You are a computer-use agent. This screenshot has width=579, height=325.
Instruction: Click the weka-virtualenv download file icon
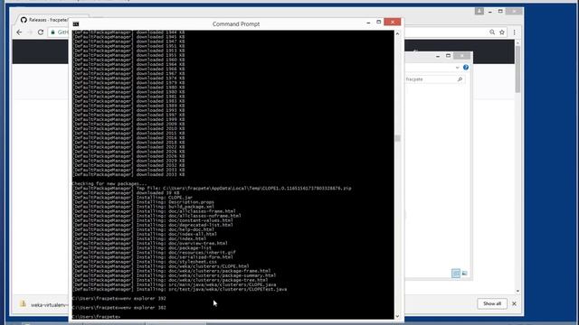[23, 304]
